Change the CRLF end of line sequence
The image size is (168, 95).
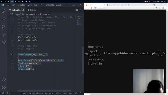(65, 93)
